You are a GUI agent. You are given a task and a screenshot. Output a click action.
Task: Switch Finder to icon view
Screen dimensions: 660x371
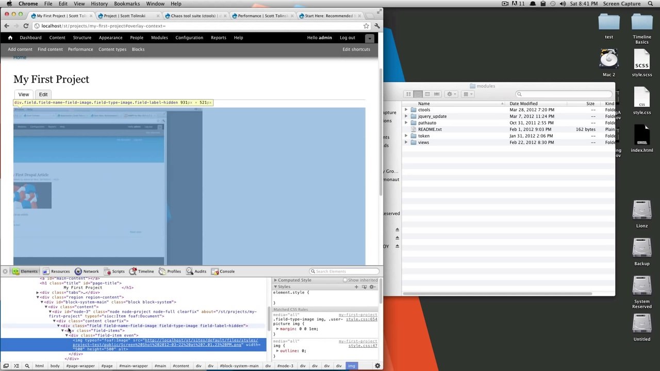(408, 94)
